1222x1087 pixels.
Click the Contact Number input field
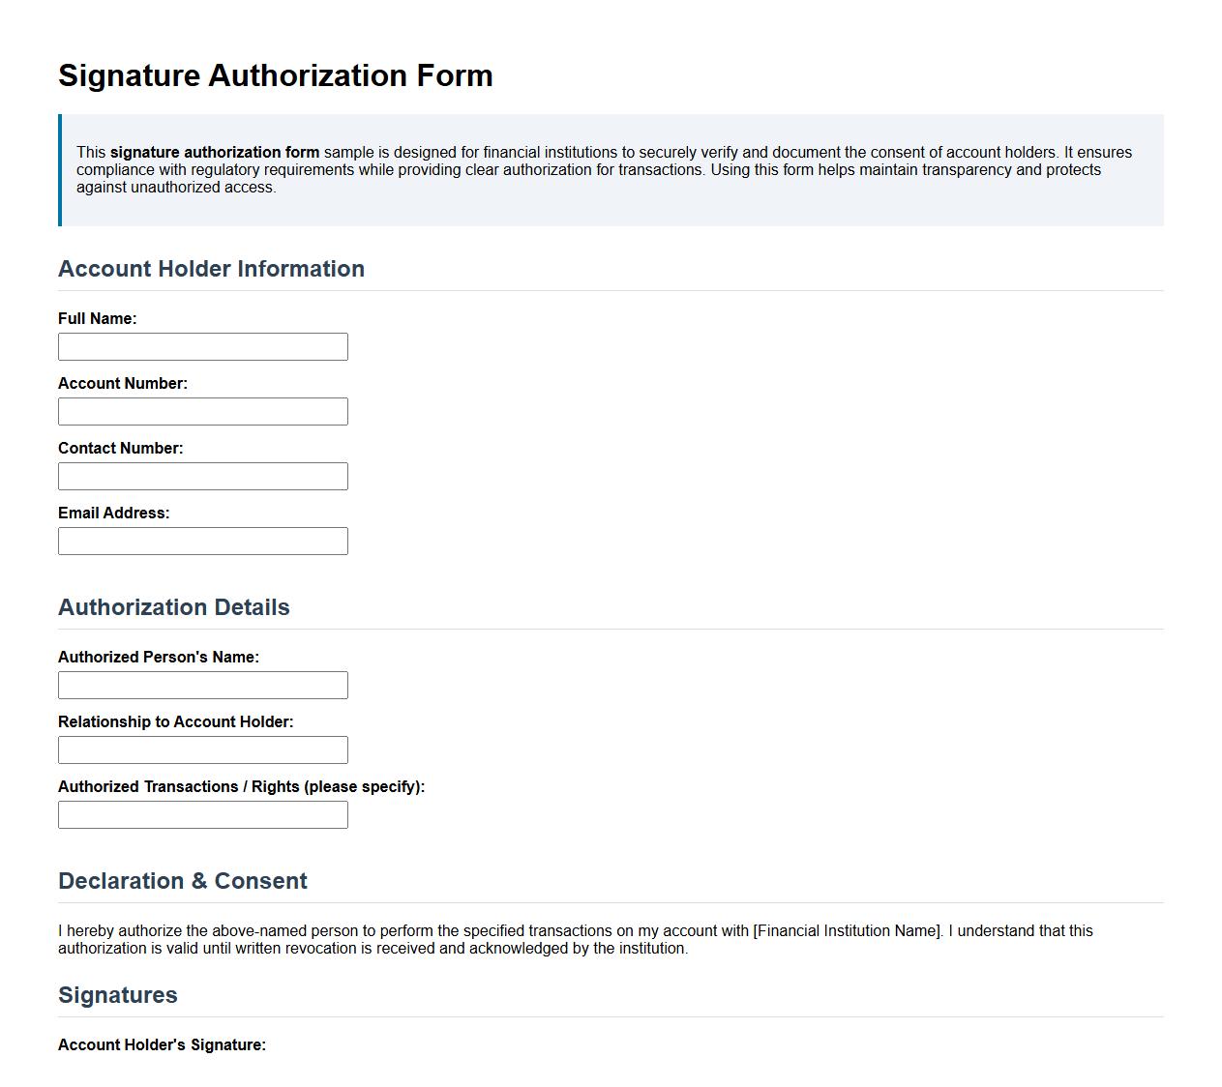[203, 476]
